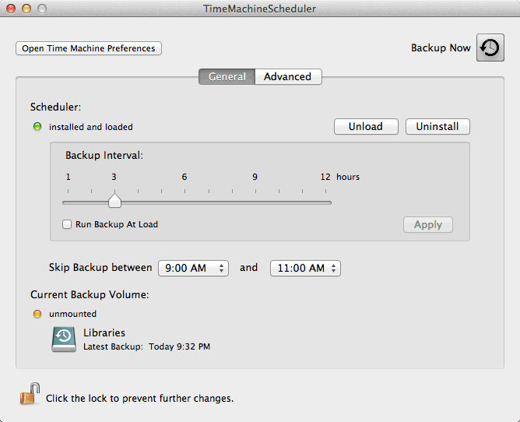Click the 'installed and loaded' status text

coord(91,127)
